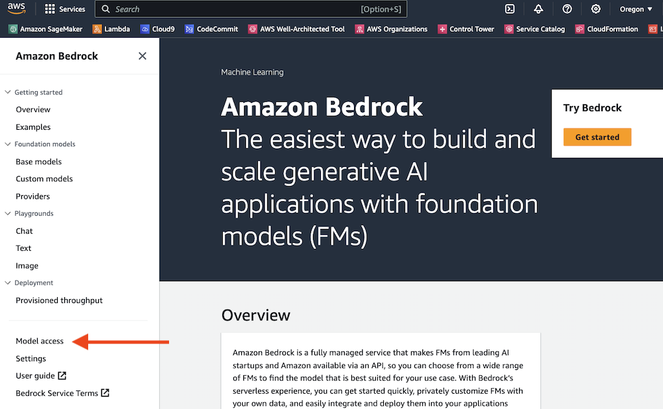Open the Examples navigation item
Viewport: 663px width, 409px height.
coord(33,127)
